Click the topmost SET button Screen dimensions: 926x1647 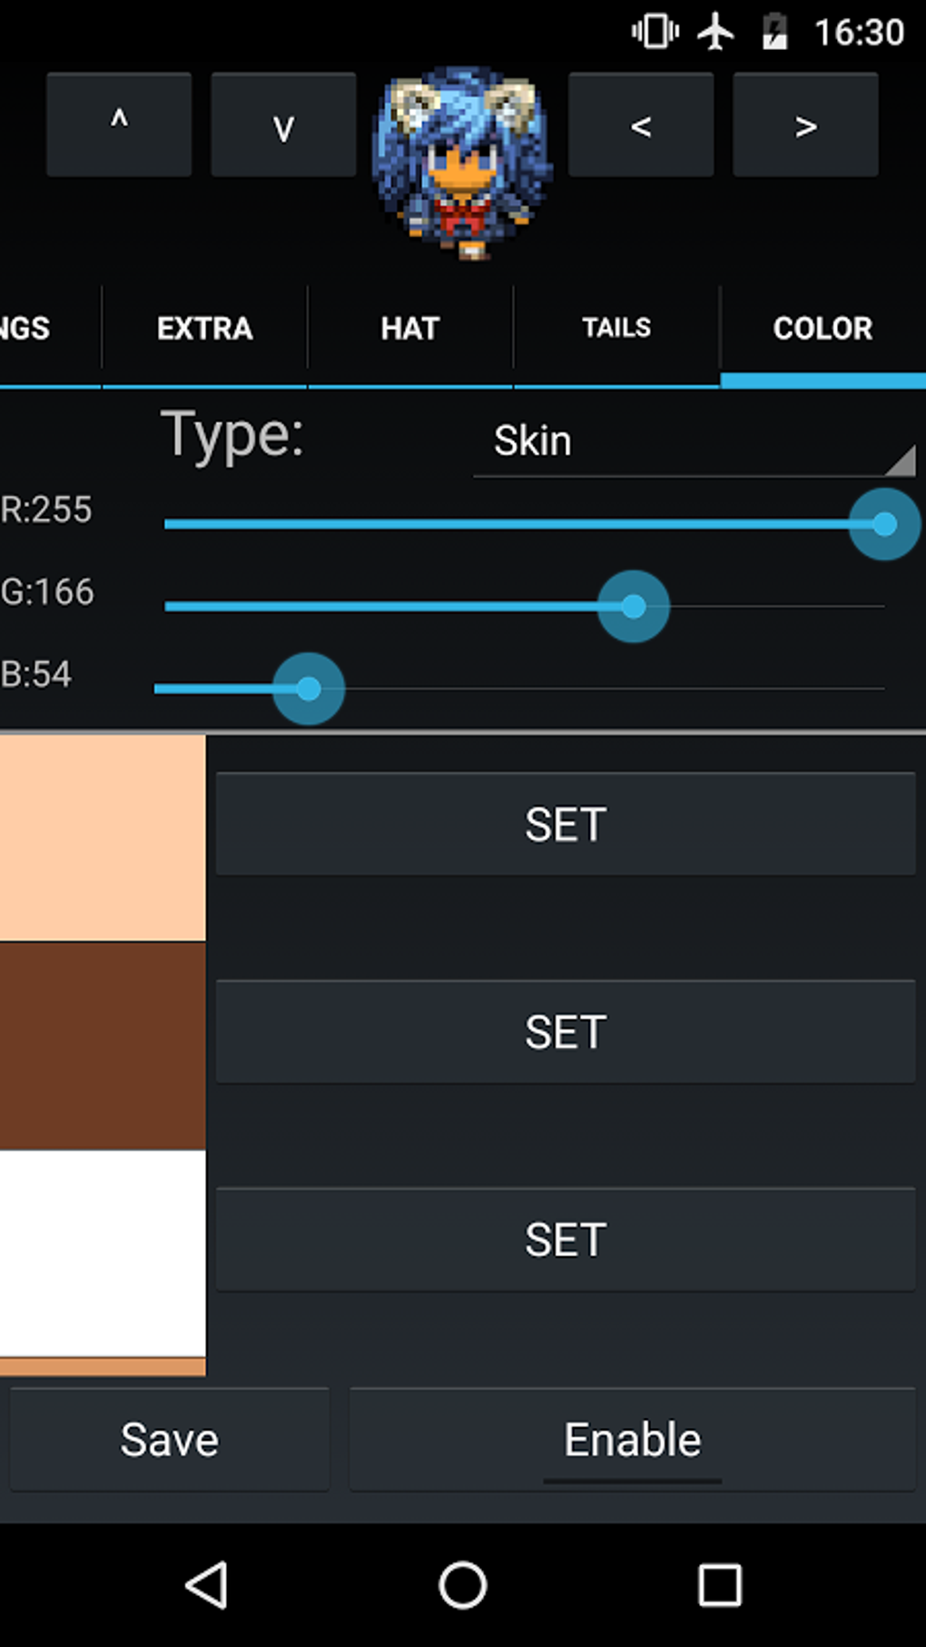[x=565, y=823]
